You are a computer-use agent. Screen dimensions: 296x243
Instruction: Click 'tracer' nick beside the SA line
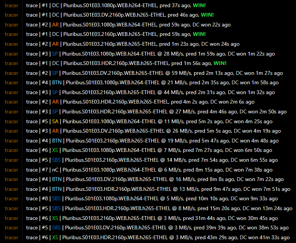(11, 121)
